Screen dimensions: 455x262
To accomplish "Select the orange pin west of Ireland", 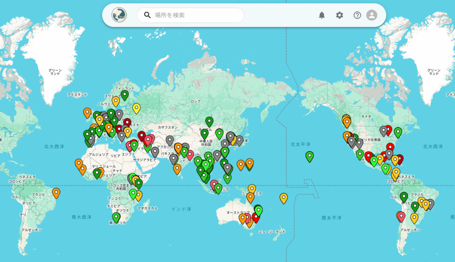I will 87,112.
